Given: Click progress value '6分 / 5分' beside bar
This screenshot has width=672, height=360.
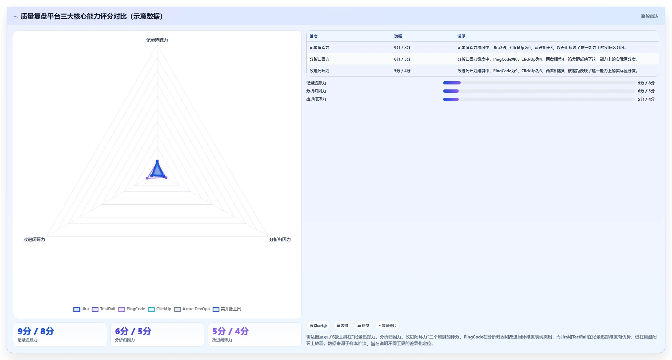Looking at the screenshot, I should click(x=646, y=91).
